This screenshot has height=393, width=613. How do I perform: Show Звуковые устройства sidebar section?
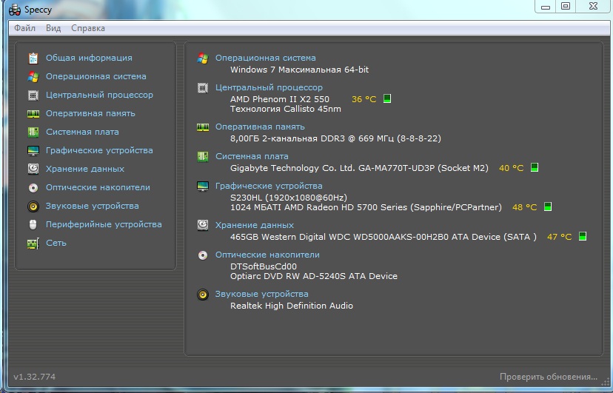point(93,206)
